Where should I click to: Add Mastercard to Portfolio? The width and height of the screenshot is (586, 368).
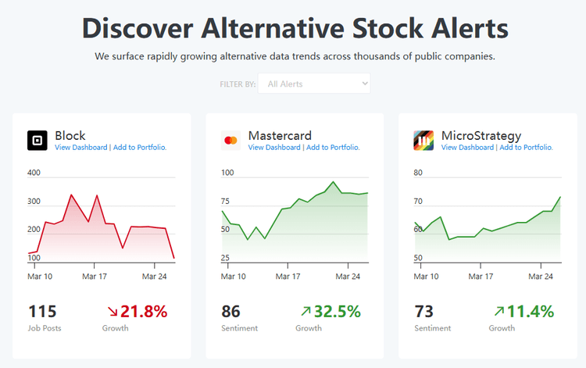[x=333, y=147]
